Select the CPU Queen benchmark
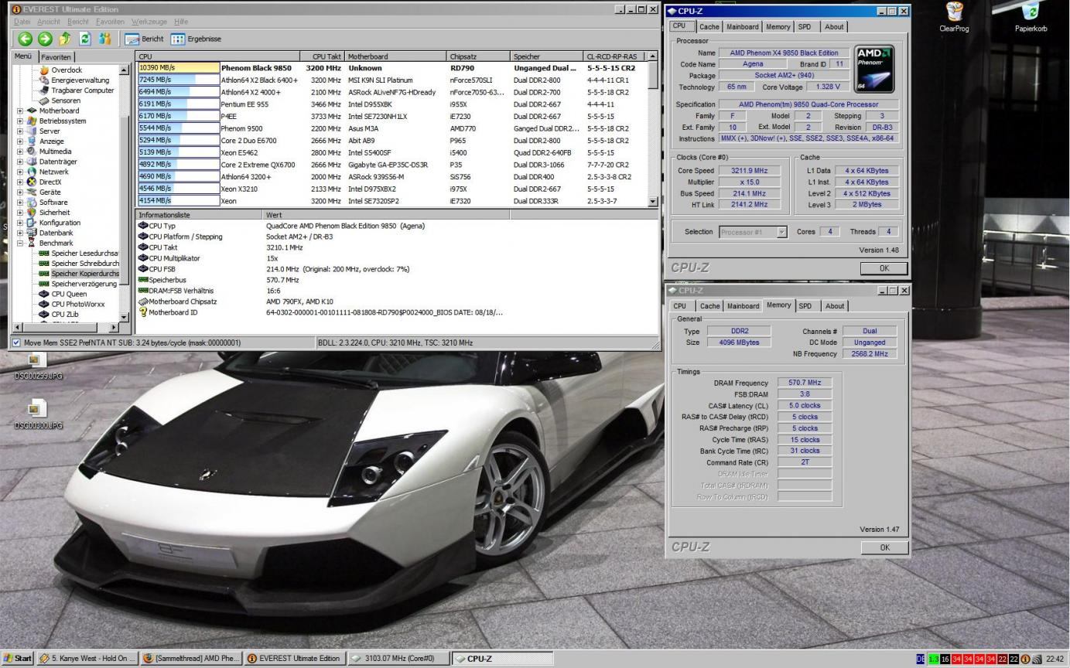This screenshot has height=668, width=1070. pyautogui.click(x=63, y=294)
